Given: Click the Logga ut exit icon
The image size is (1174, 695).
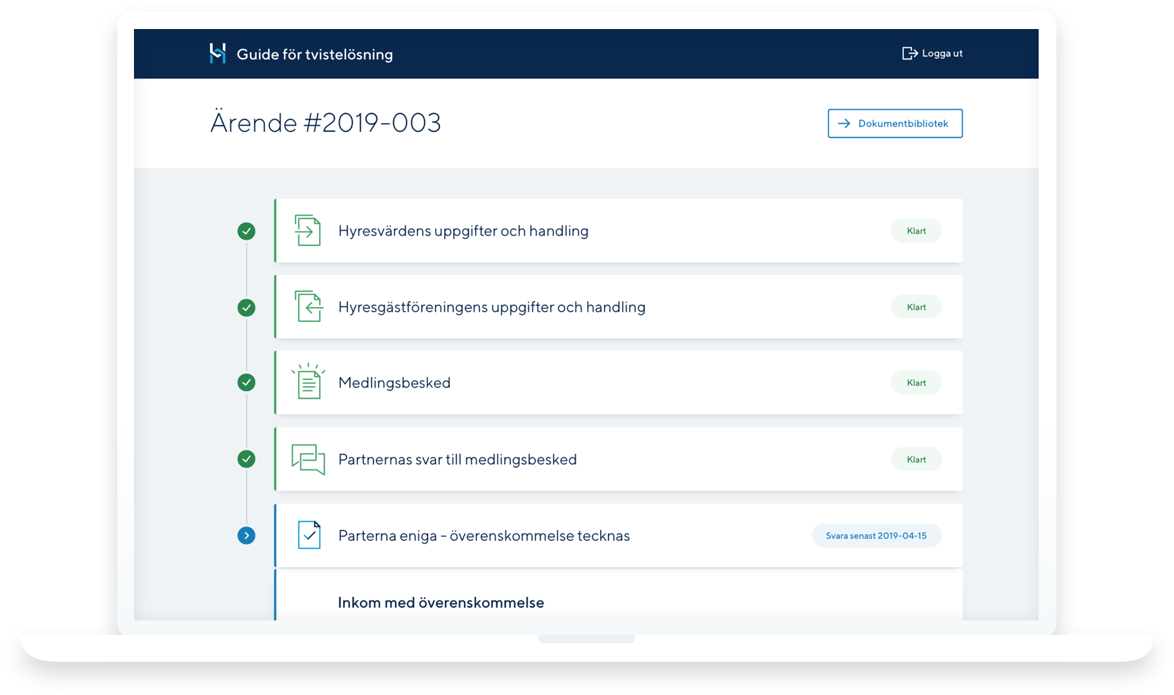Looking at the screenshot, I should (910, 53).
